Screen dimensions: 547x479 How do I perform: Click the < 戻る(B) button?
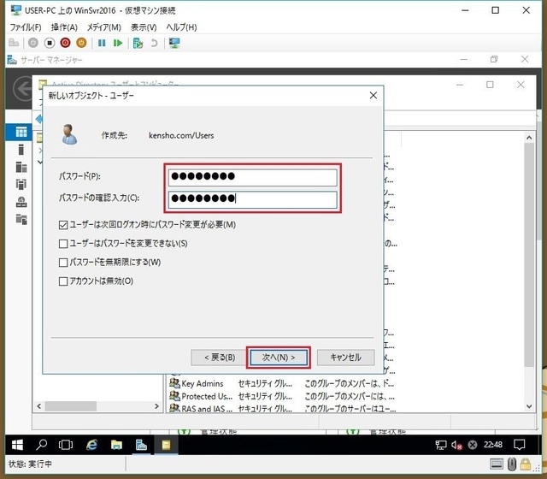(220, 358)
